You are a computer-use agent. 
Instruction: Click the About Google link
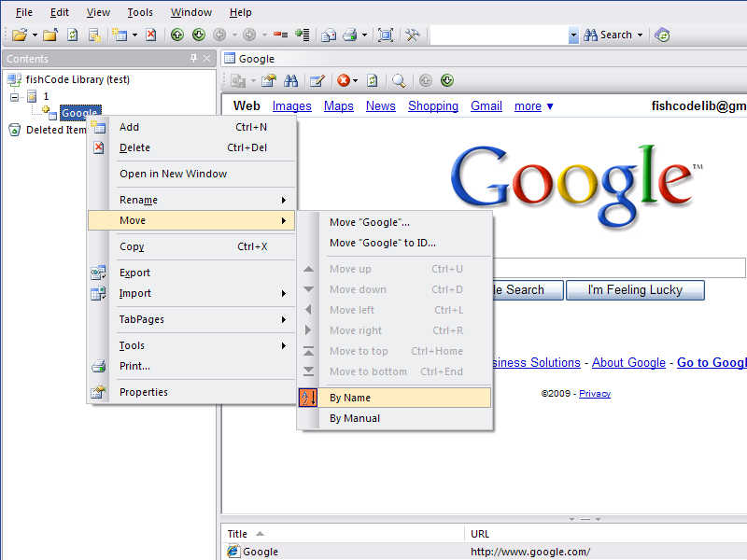(628, 363)
